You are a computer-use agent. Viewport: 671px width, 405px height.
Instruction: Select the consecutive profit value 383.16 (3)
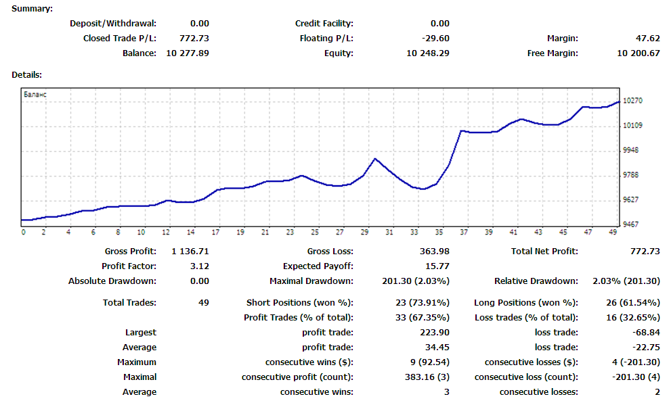pyautogui.click(x=427, y=378)
